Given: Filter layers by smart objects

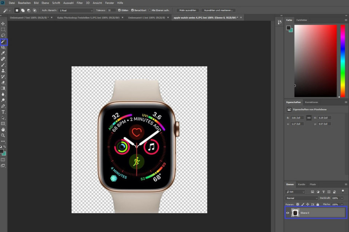Looking at the screenshot, I should tap(334, 192).
